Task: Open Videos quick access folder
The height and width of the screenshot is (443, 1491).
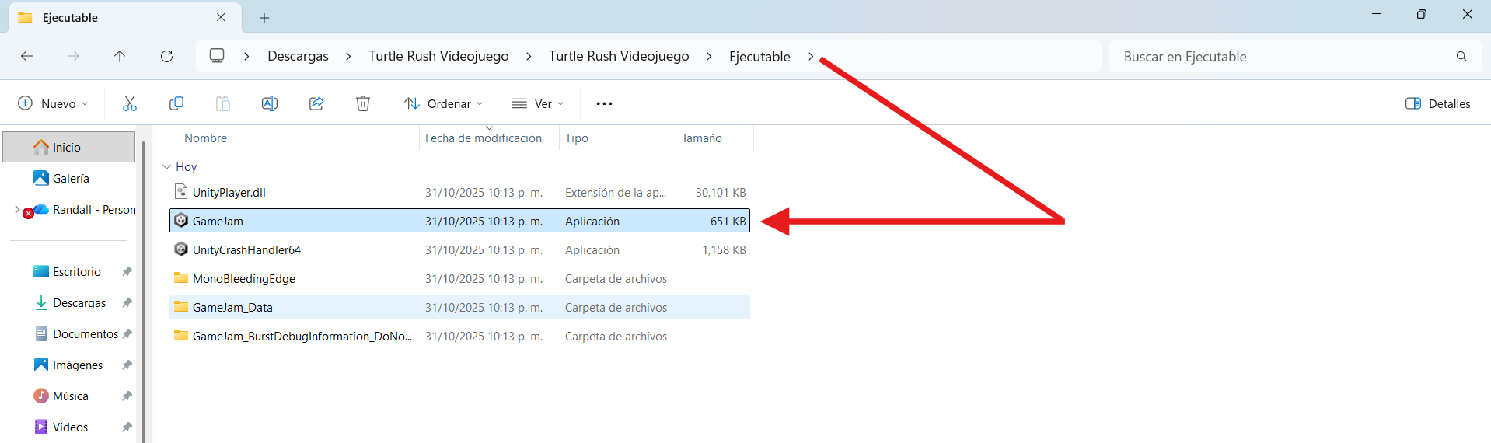Action: pos(70,427)
